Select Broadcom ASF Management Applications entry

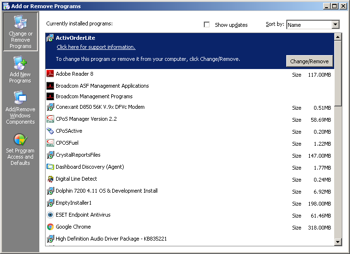(x=189, y=86)
